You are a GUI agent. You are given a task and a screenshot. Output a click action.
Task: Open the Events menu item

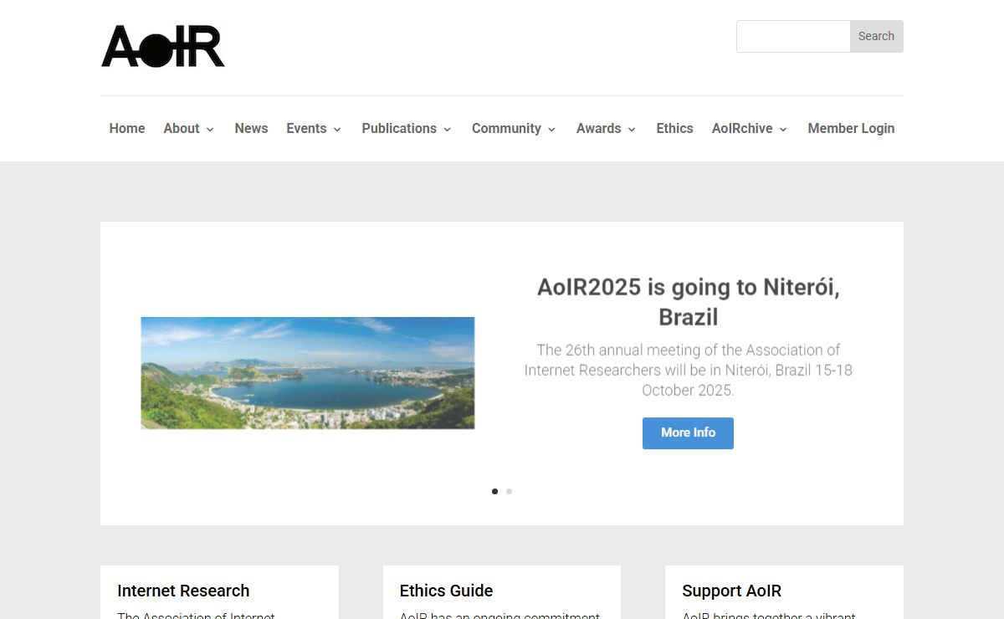[306, 128]
